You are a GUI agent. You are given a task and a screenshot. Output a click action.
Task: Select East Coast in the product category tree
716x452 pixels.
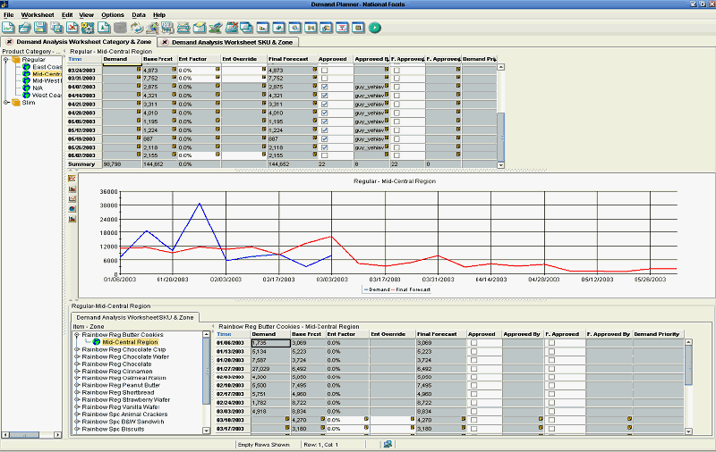(x=47, y=67)
